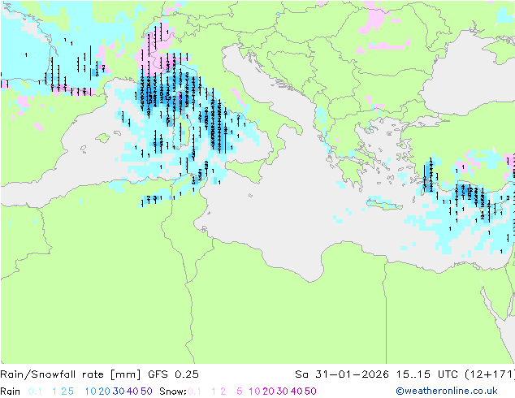Viewport: 515px width, 398px height.
Task: Click the rain legend value 10
Action: [91, 392]
